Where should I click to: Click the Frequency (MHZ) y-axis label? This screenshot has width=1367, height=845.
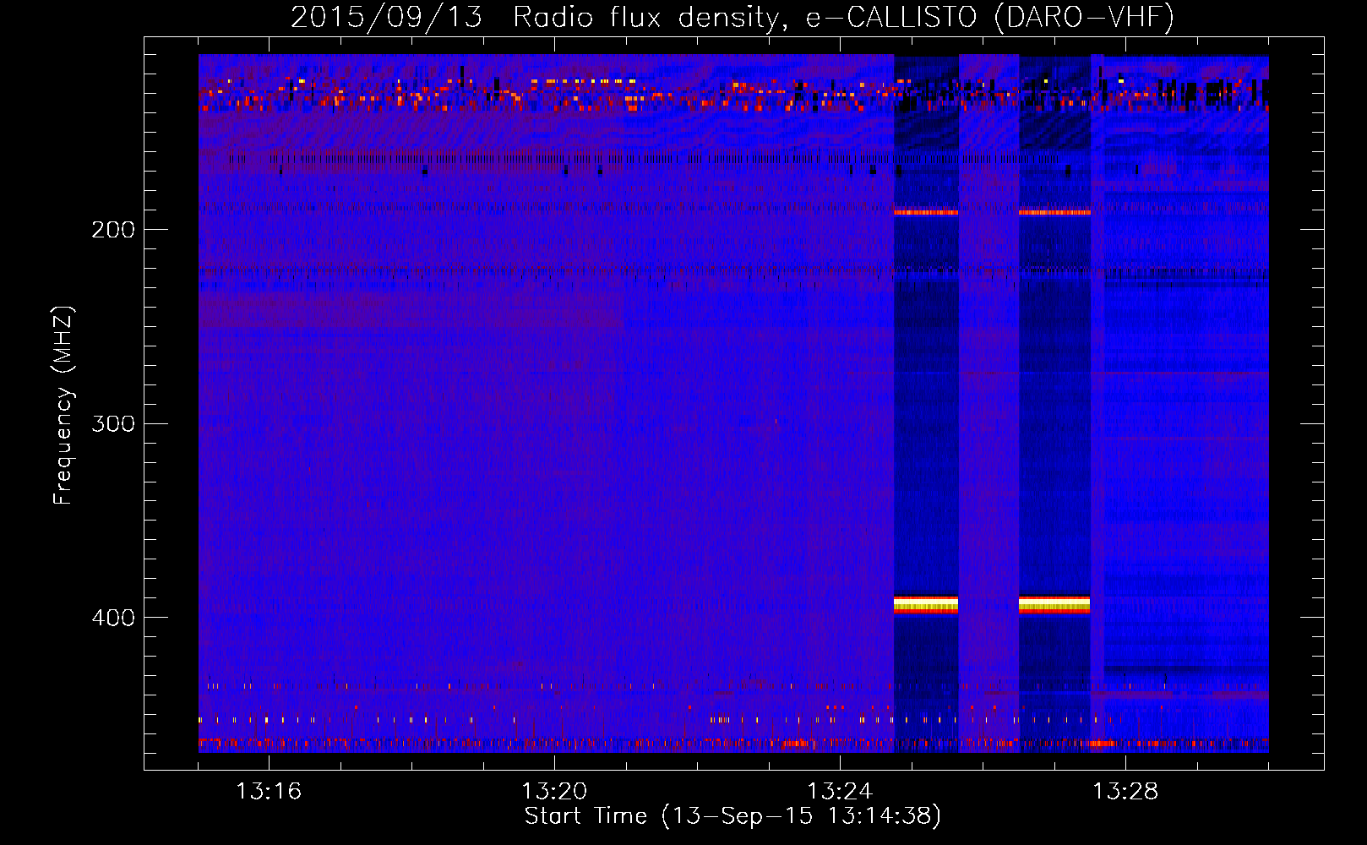coord(63,406)
